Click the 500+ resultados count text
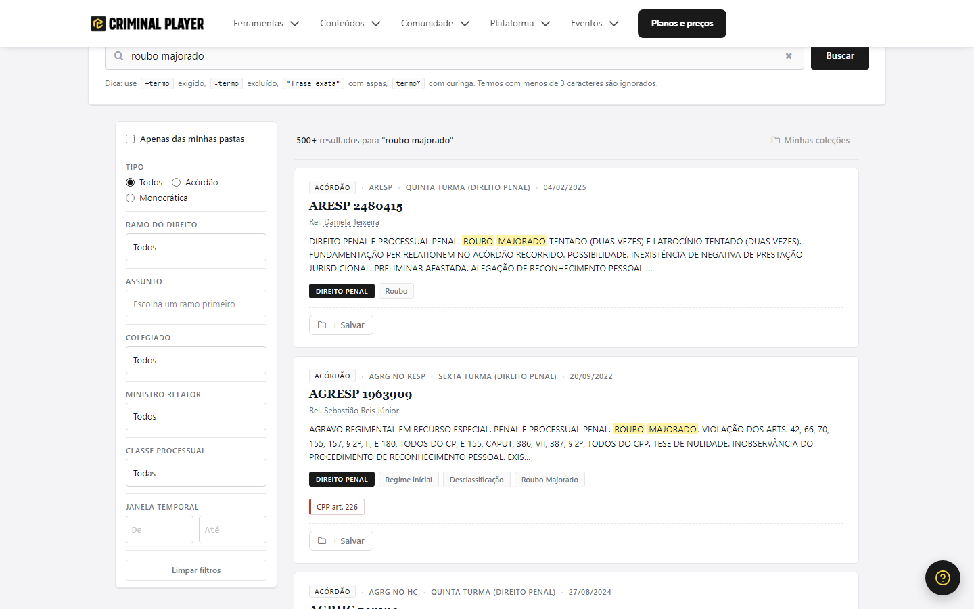This screenshot has width=974, height=609. [375, 141]
